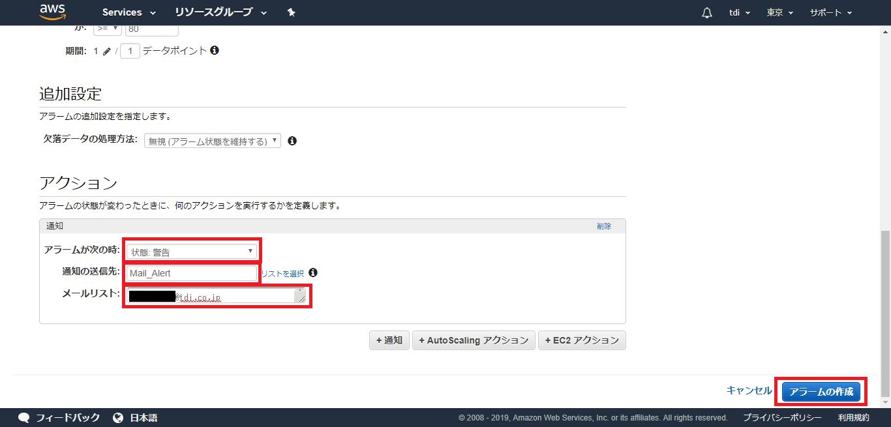Open the Services menu
Viewport: 891px width, 427px height.
pos(128,12)
